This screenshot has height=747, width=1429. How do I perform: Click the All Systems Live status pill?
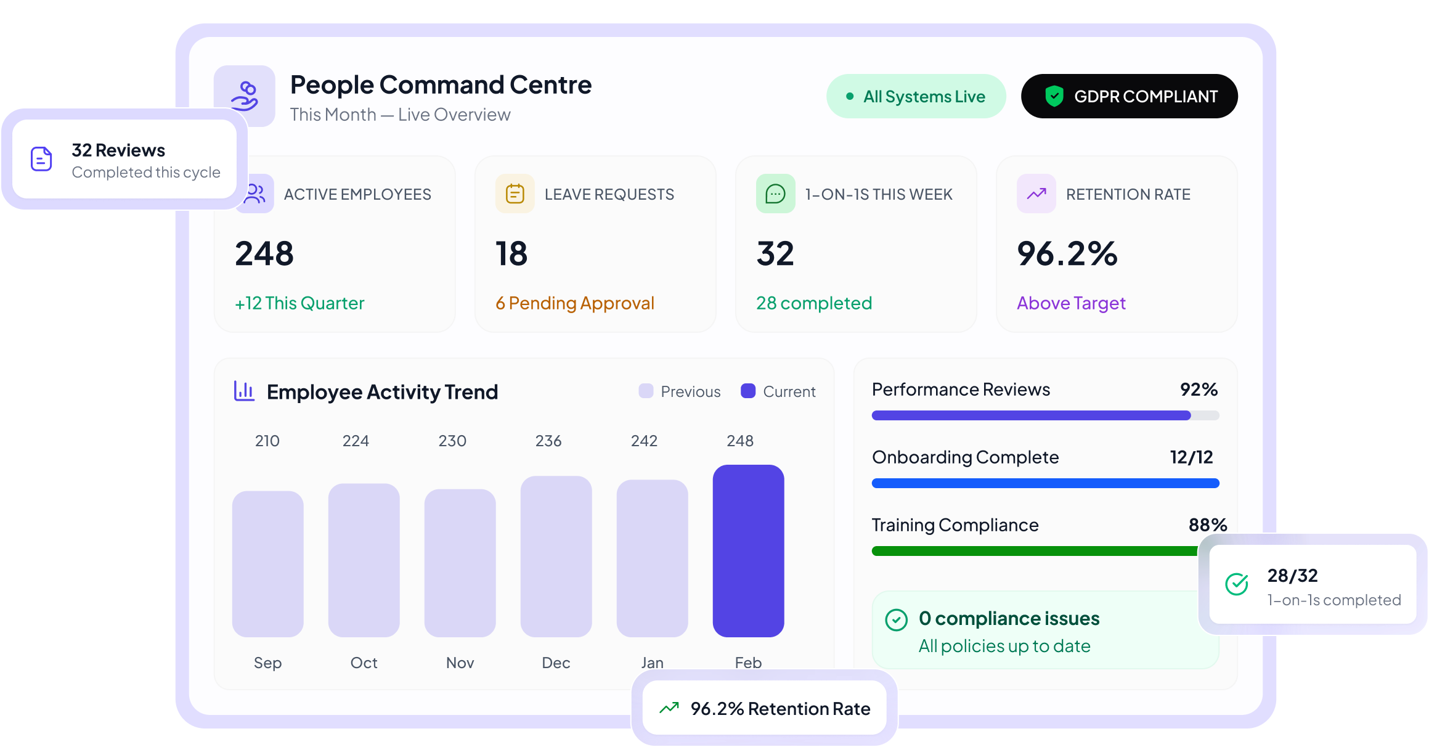click(916, 96)
